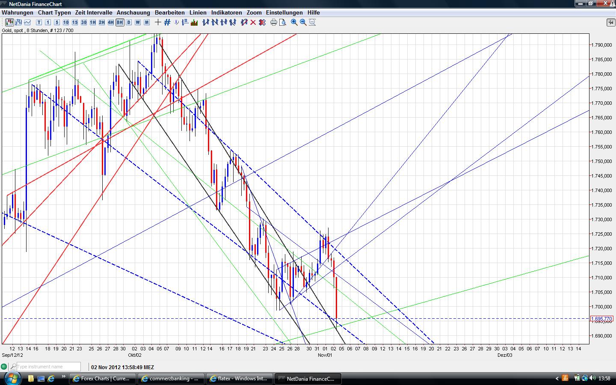Open the Indikatoren menu
Screen dimensions: 616x385
point(227,13)
